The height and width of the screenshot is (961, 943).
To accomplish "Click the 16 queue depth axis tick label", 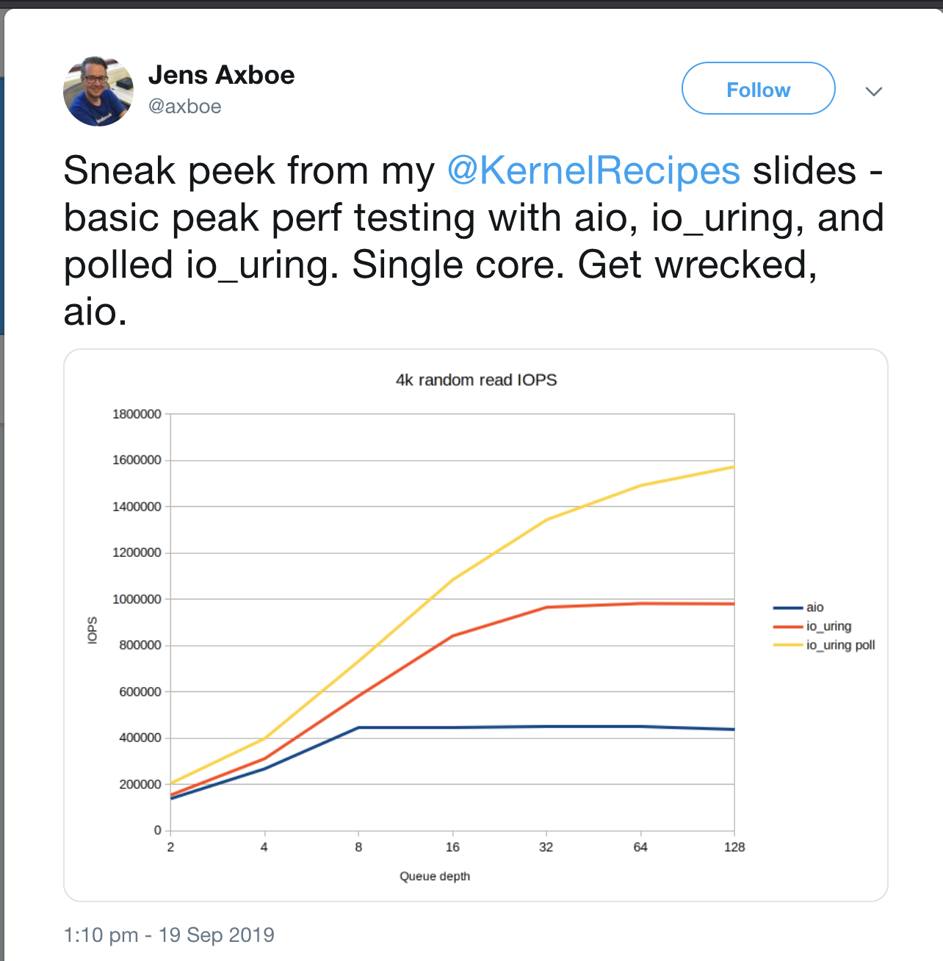I will click(452, 847).
